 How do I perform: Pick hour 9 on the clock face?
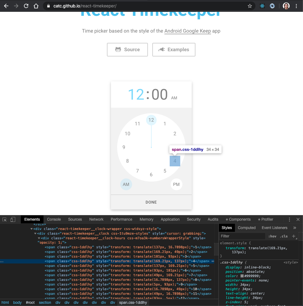(124, 147)
